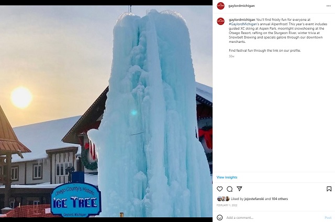Click the 50w timestamp below the caption
Screen dimensions: 335x222
(x=231, y=56)
